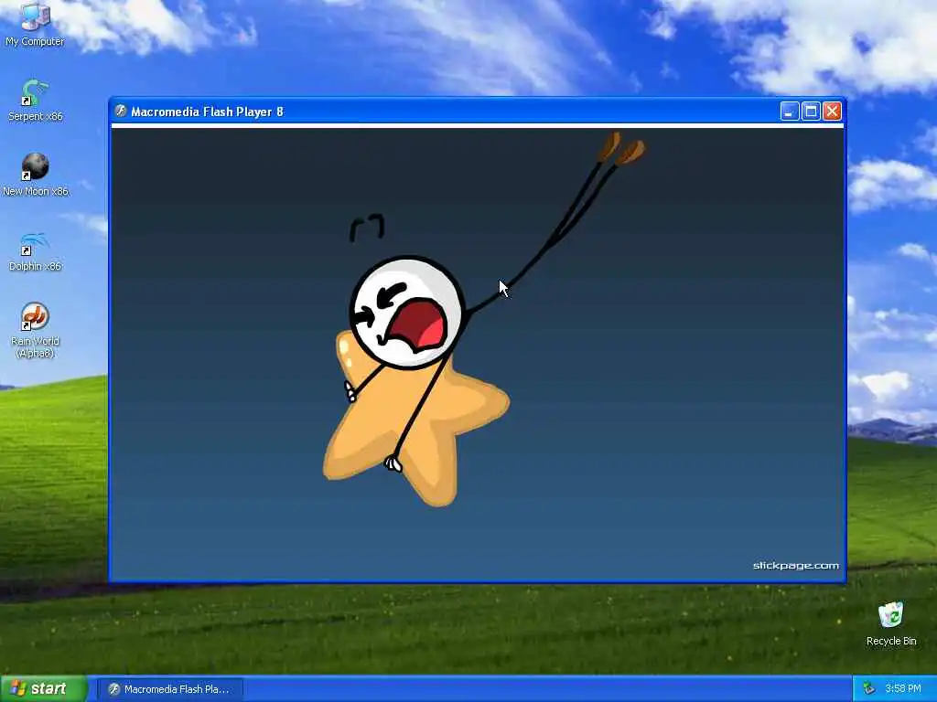This screenshot has height=702, width=937.
Task: Select the Rain World (Alpha8) shortcut
Action: click(x=35, y=330)
